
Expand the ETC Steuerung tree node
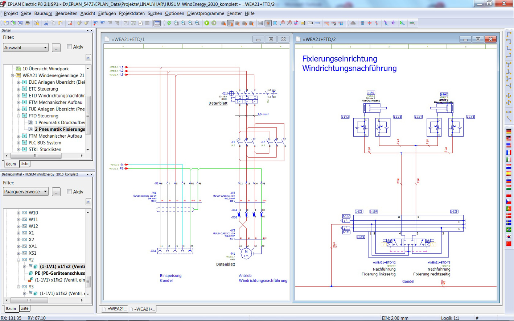tap(18, 89)
